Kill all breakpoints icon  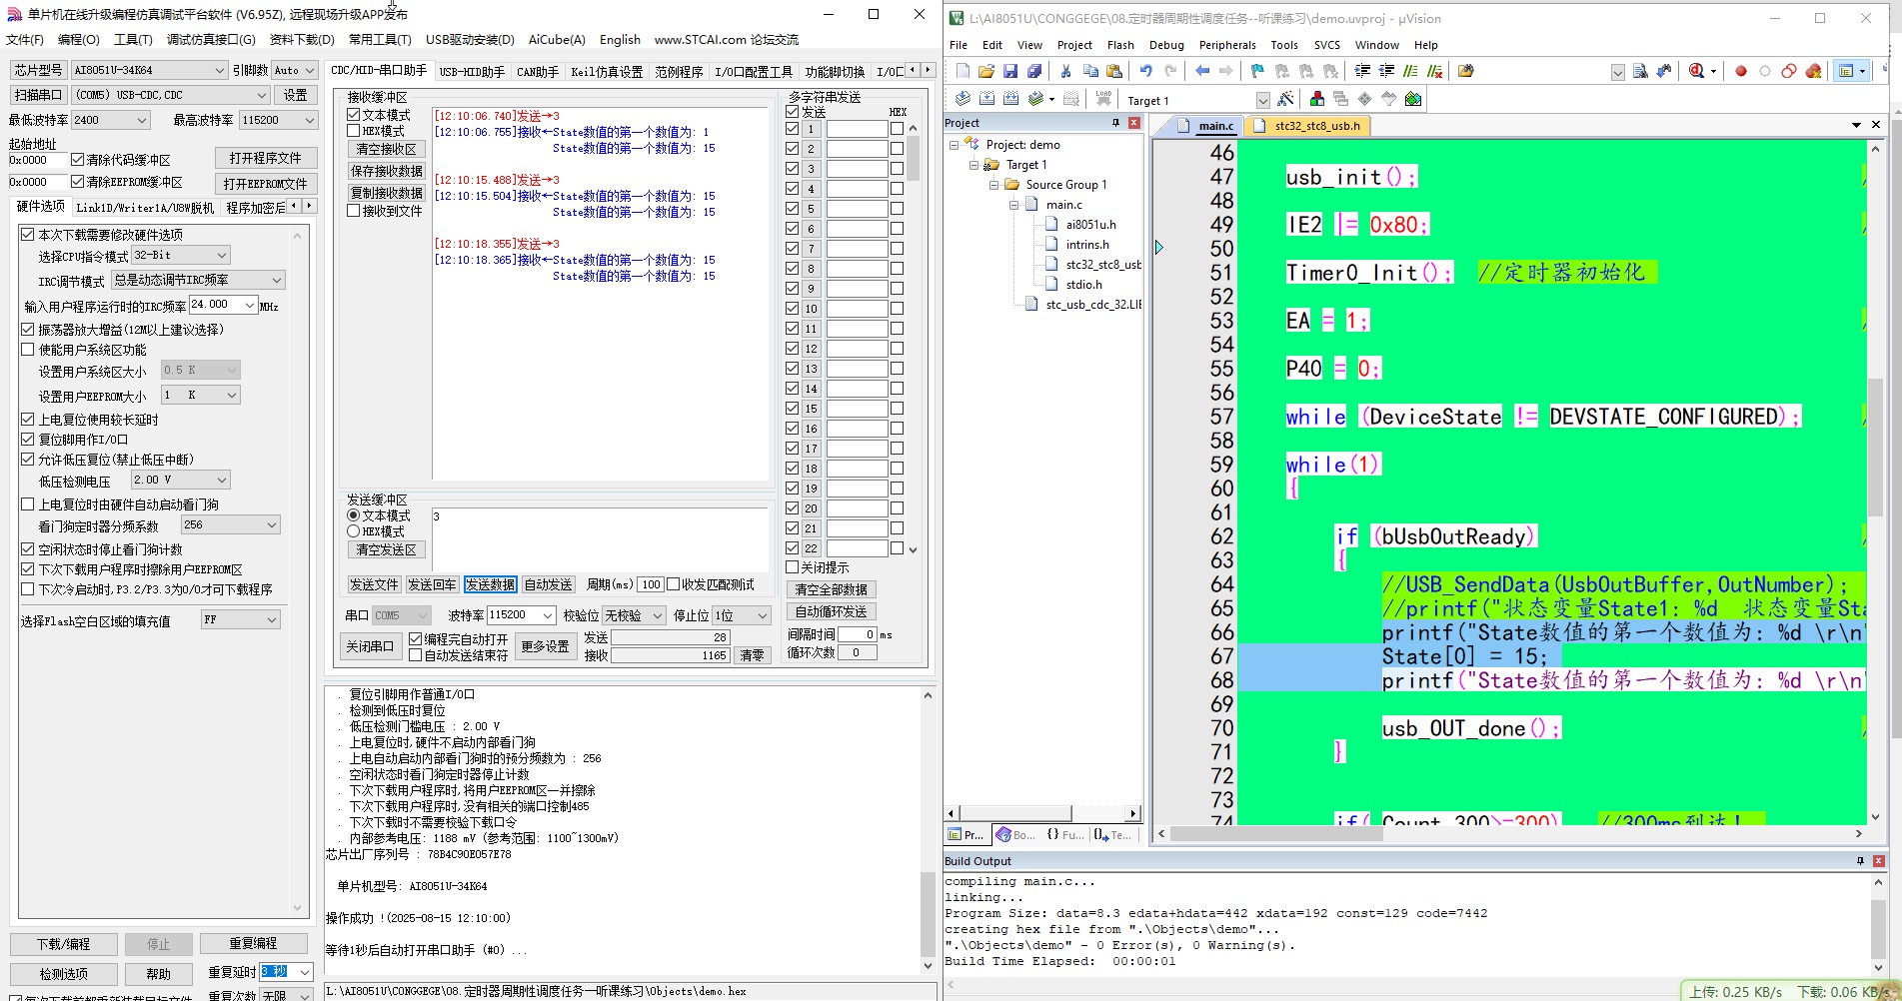[x=1813, y=71]
